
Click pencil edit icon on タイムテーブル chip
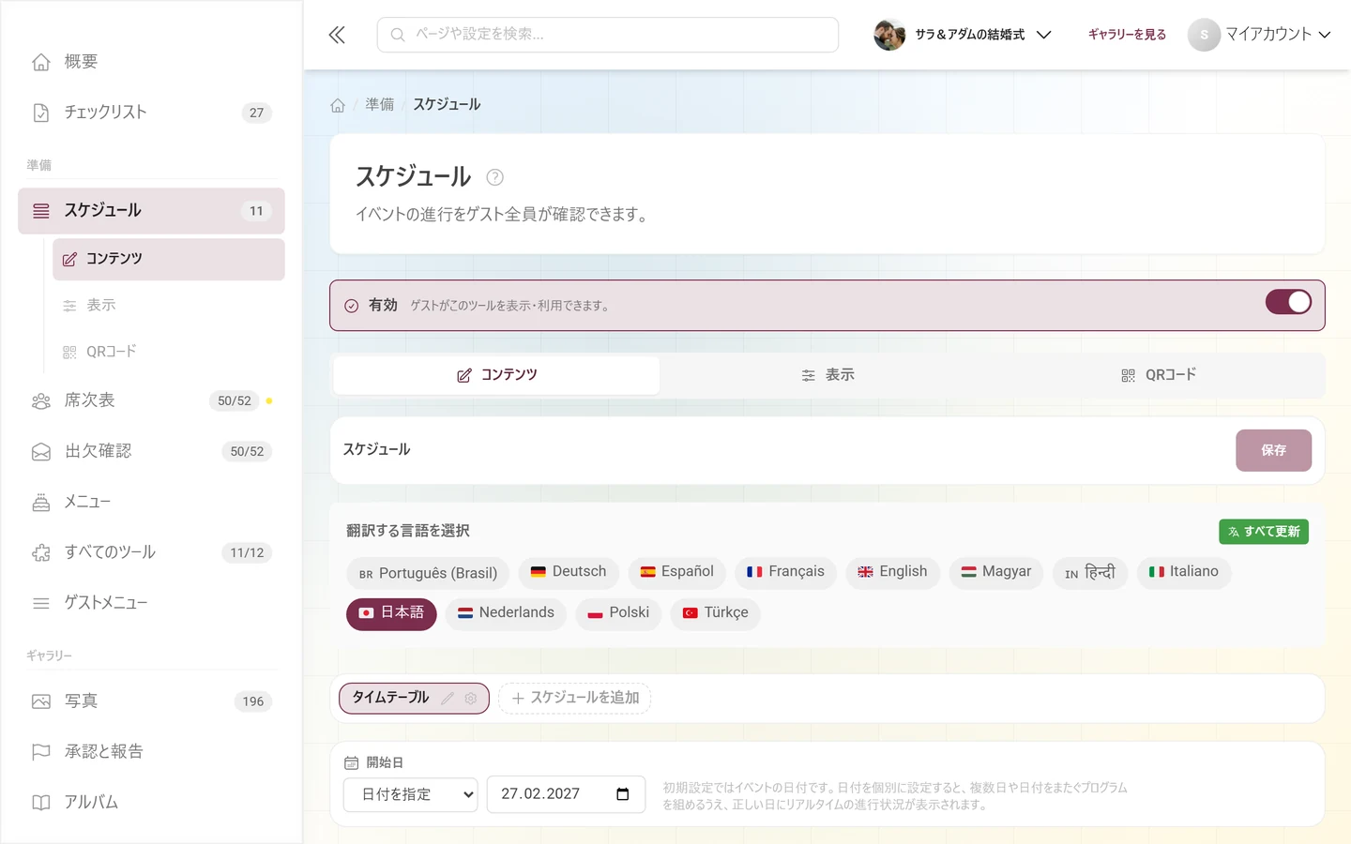click(448, 699)
